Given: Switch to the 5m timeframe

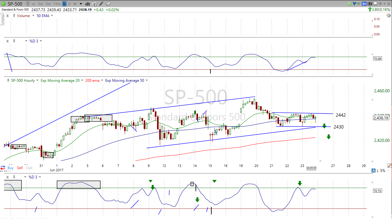Looking at the screenshot, I should tap(48, 4).
